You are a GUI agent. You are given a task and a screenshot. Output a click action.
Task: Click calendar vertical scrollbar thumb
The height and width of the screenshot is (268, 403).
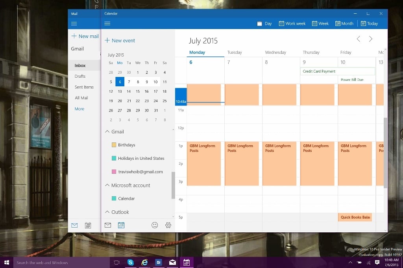[x=385, y=153]
